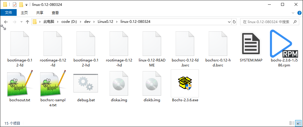Open the Help question mark icon

coord(299,13)
